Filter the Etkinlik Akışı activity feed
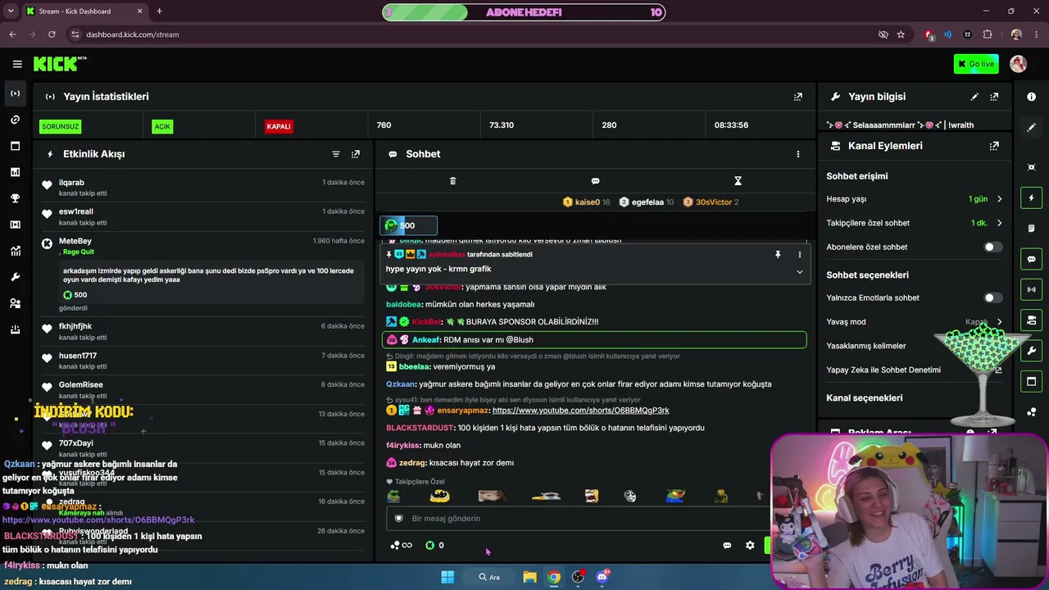 pos(336,154)
